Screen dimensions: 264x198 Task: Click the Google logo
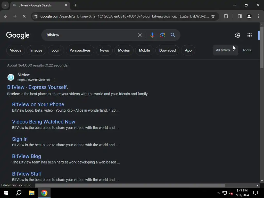(18, 35)
